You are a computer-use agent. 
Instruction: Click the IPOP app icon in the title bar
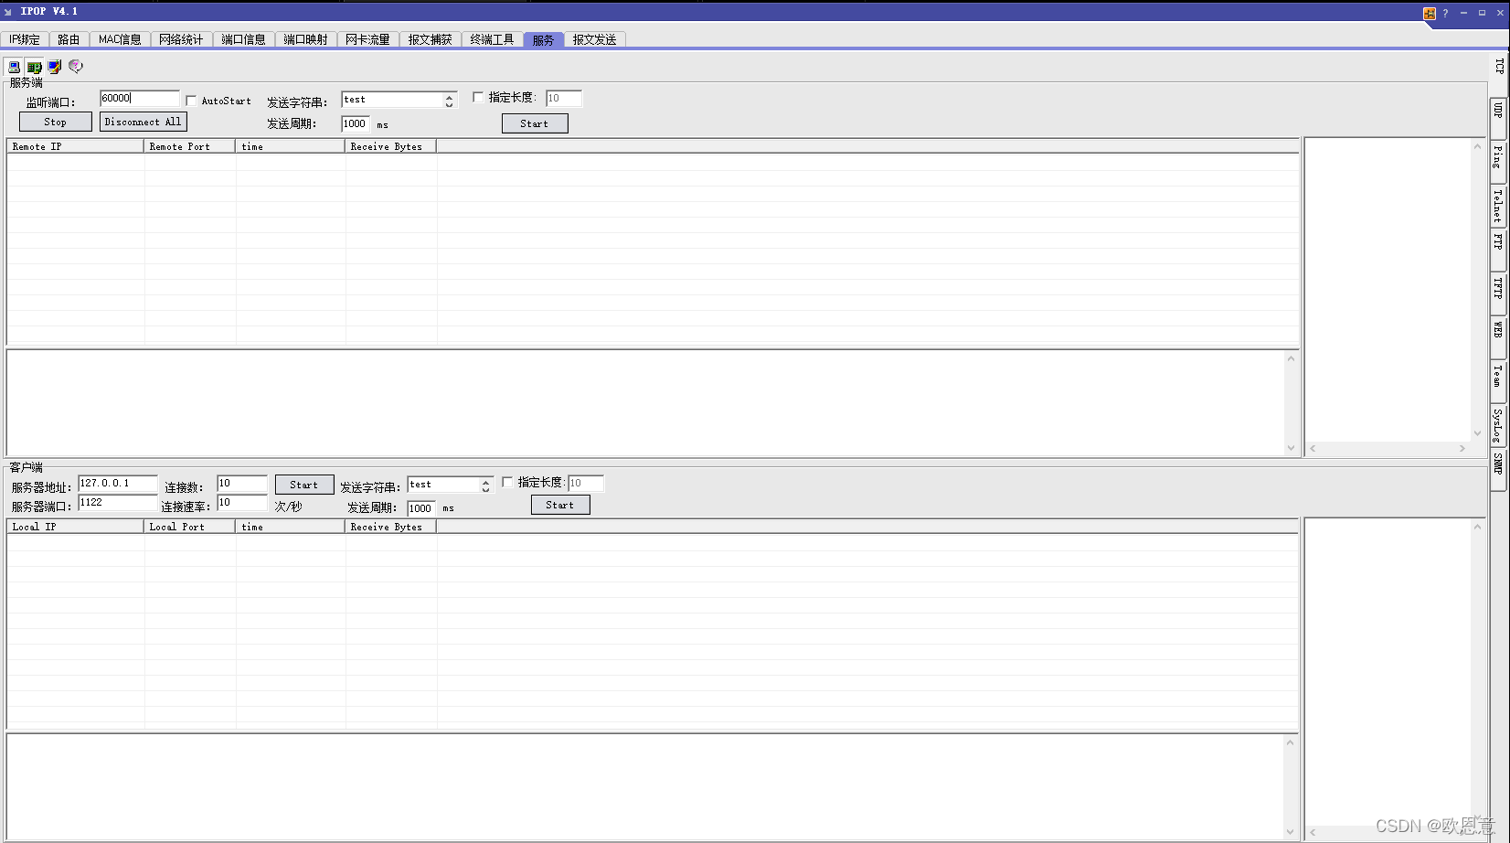(8, 12)
